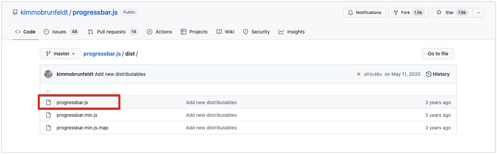Image resolution: width=497 pixels, height=154 pixels.
Task: Expand the master branch dropdown
Action: coord(60,54)
